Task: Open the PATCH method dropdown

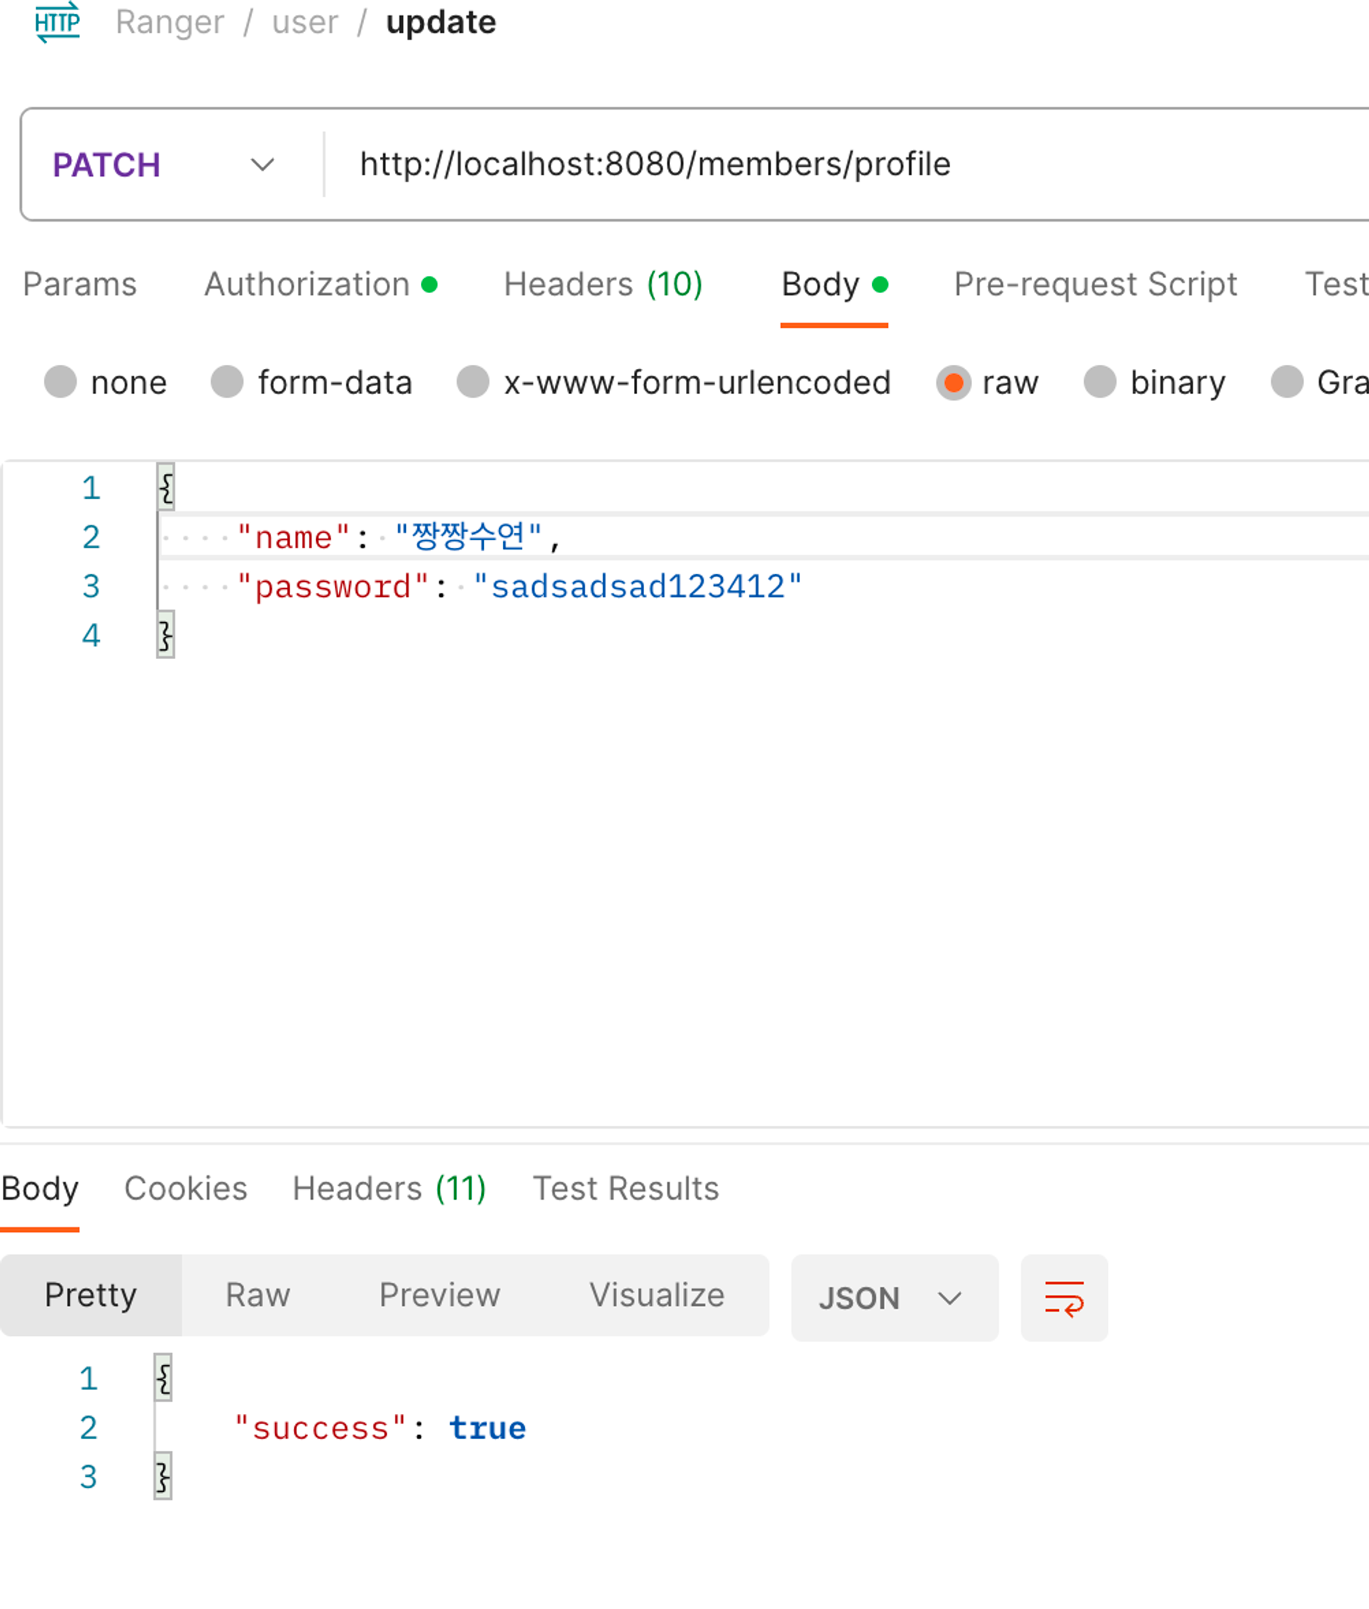Action: (164, 165)
